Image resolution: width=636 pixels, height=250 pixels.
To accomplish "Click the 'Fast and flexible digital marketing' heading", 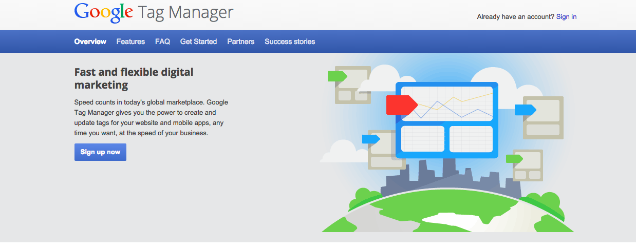I will coord(134,78).
